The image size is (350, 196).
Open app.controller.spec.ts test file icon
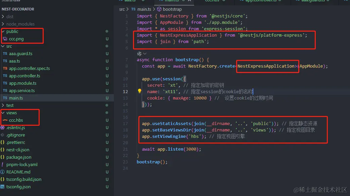point(5,68)
